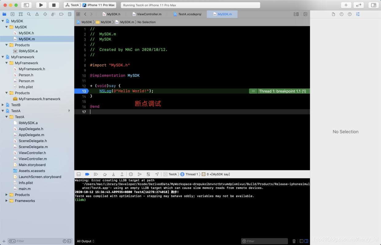Open debug memory graph
Screen dimensions: 381x245
tap(139, 174)
